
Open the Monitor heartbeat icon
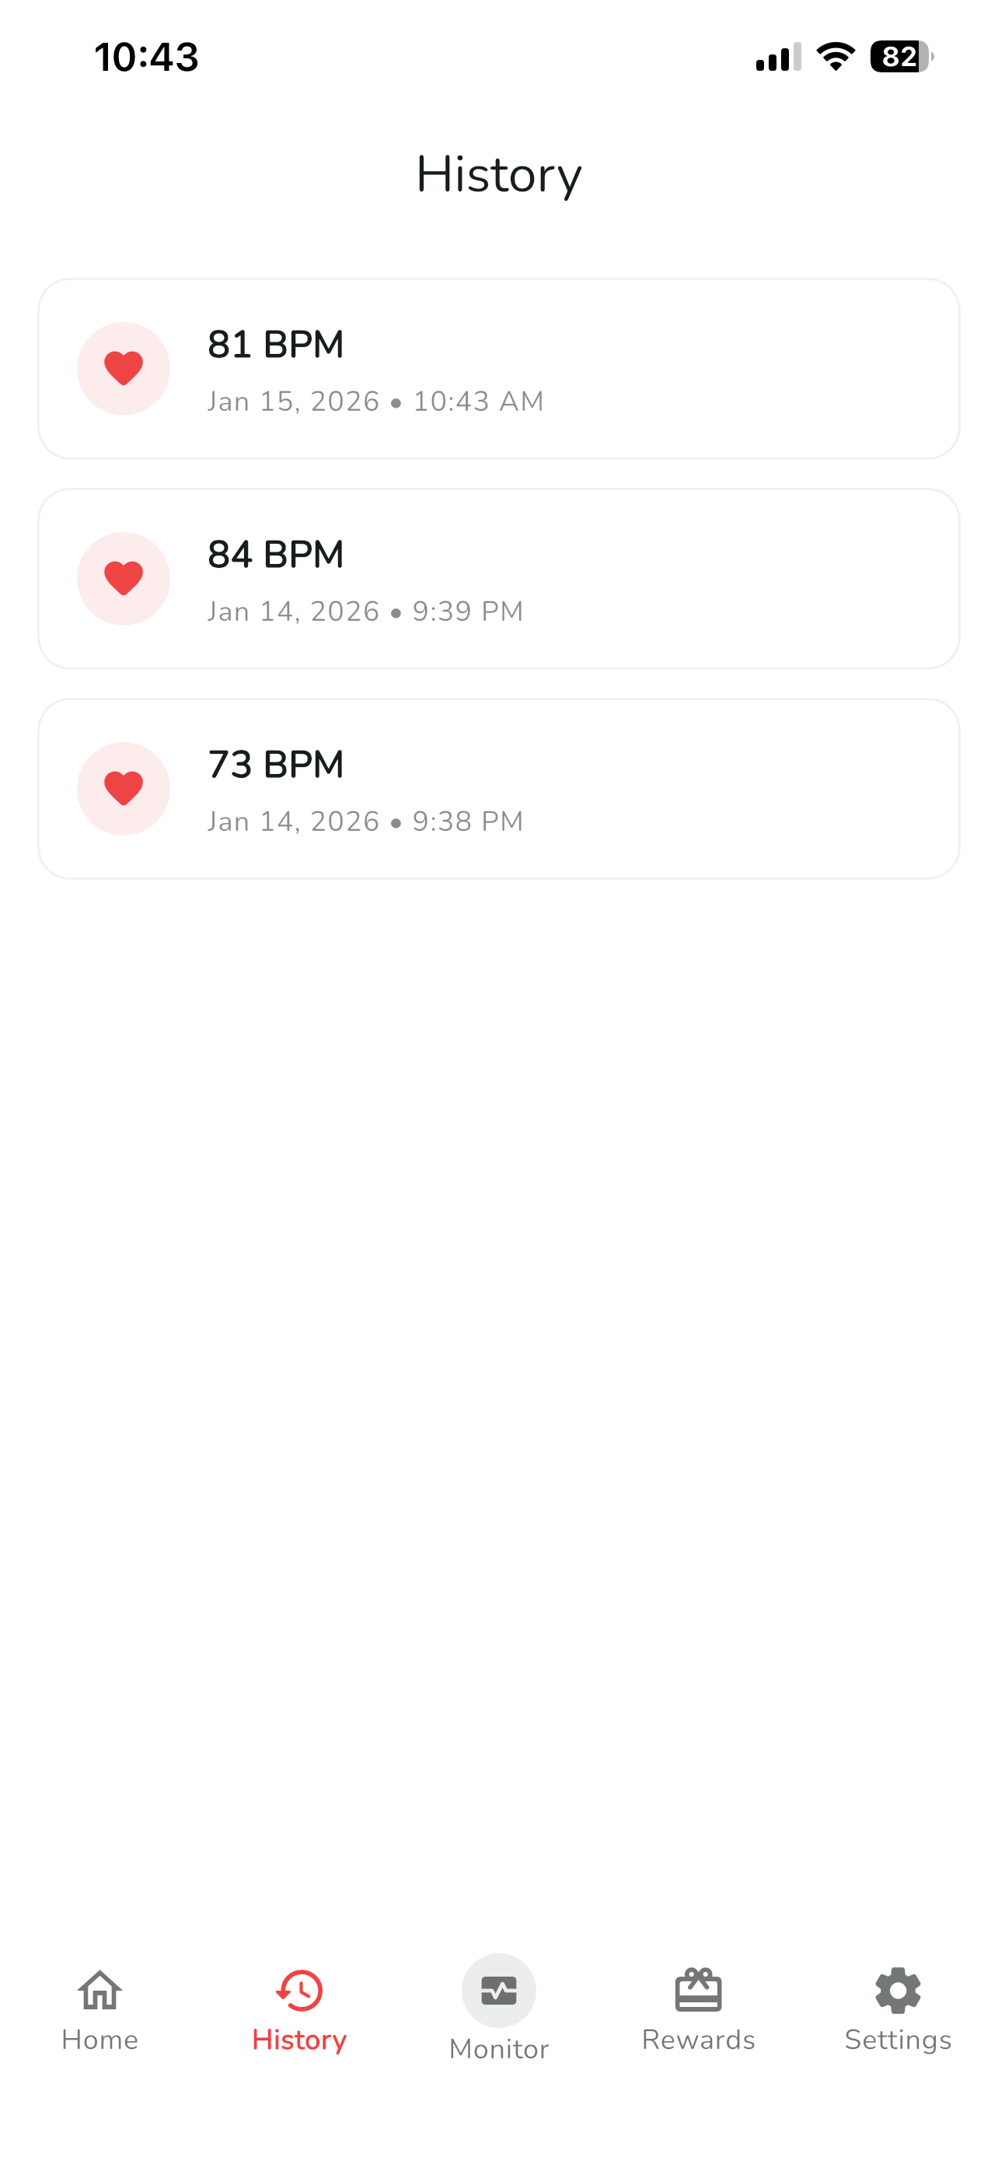coord(498,1990)
